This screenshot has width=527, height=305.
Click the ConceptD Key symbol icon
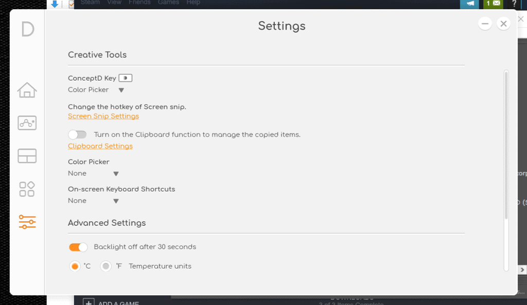point(126,78)
